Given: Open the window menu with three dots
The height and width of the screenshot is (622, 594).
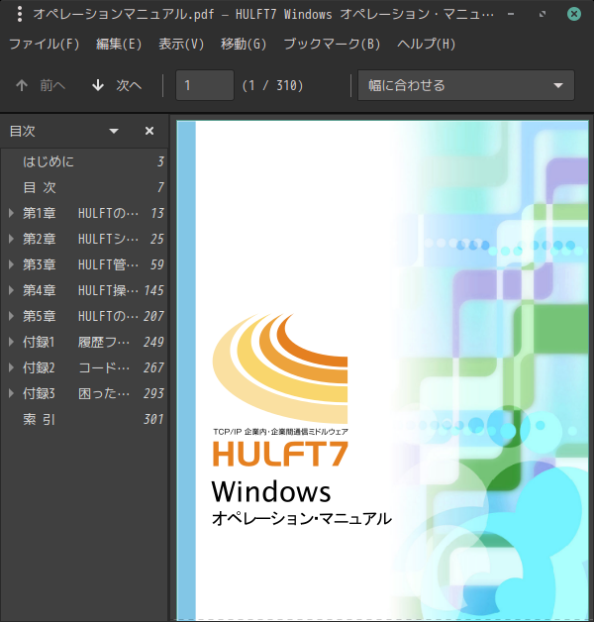Looking at the screenshot, I should [x=20, y=14].
